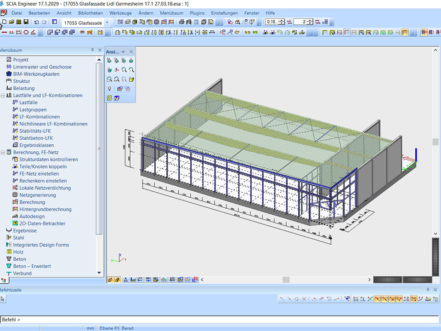Select LF-Kombinationen tree entry
The width and height of the screenshot is (441, 331).
40,117
